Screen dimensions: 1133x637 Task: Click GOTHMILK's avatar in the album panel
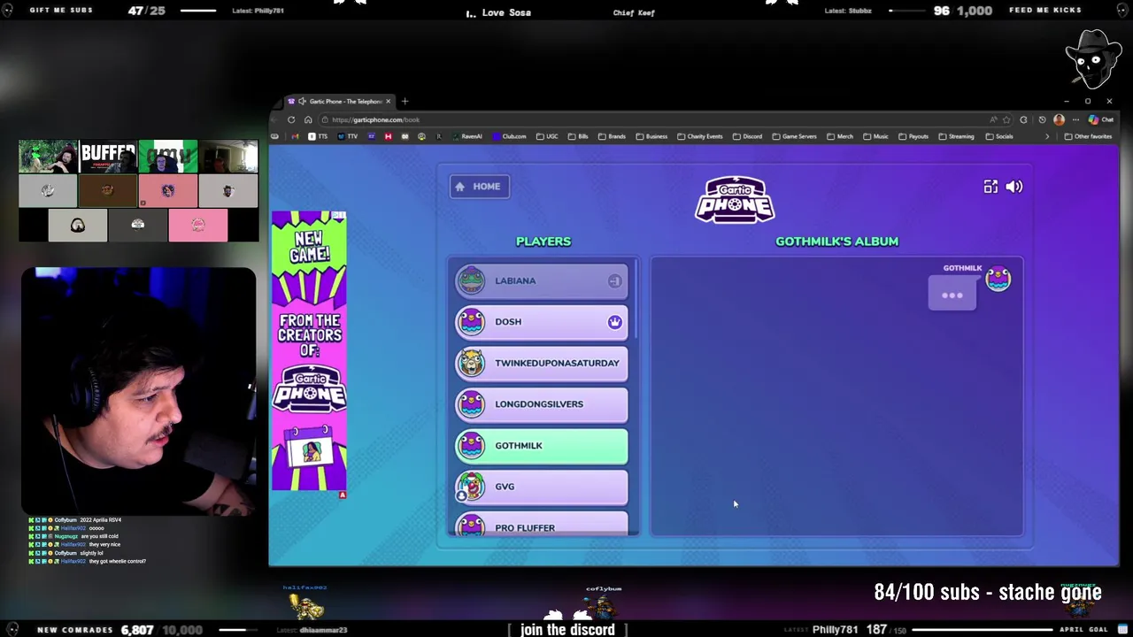coord(998,280)
